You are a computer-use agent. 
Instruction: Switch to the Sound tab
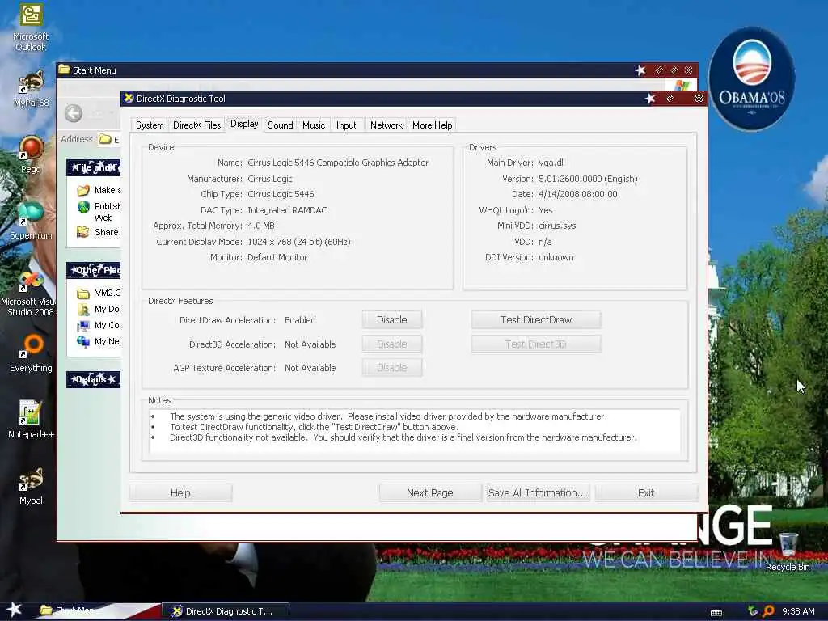click(281, 125)
